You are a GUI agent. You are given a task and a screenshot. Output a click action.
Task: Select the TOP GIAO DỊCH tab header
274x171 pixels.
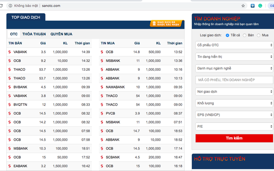[x=26, y=17]
